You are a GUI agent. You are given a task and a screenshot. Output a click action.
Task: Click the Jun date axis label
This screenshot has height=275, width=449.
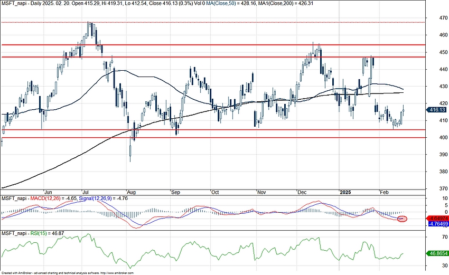[48, 192]
